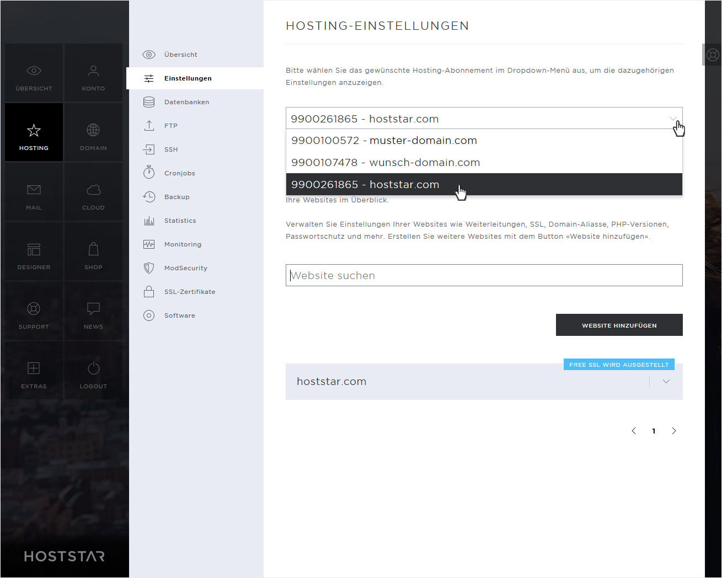
Task: Open the News speech bubble tile
Action: (x=93, y=311)
